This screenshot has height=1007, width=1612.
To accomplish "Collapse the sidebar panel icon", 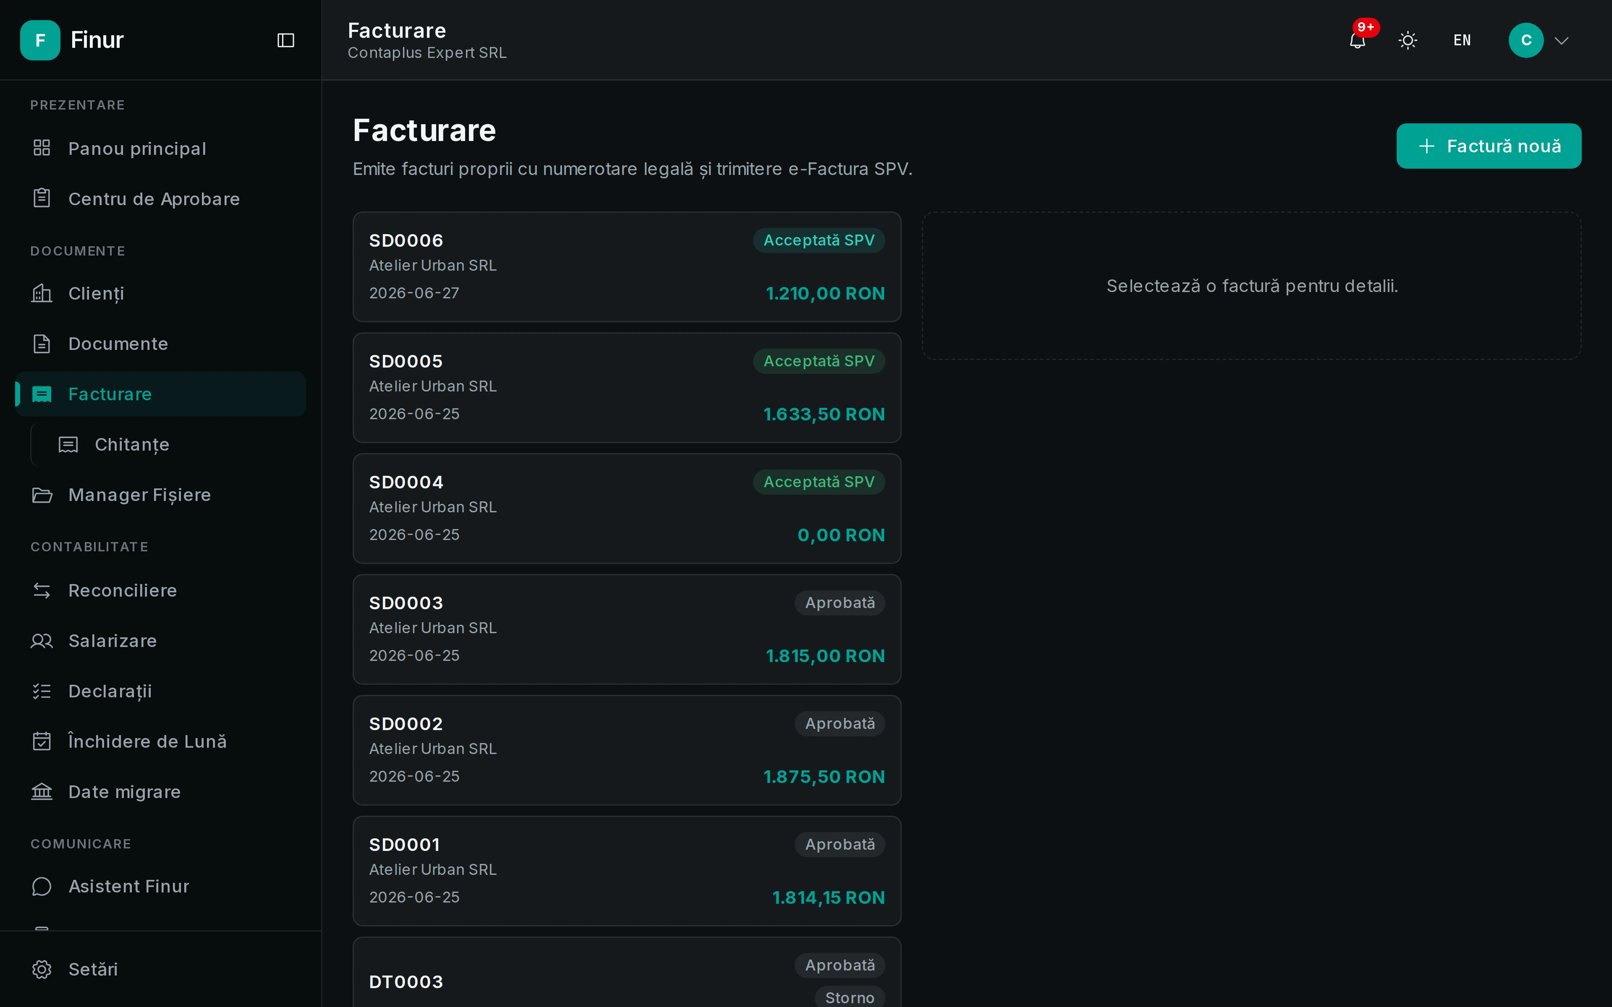I will (286, 41).
